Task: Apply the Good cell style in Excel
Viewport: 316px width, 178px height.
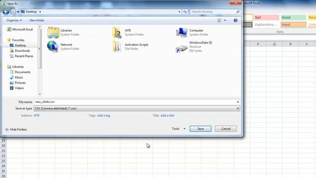Action: tap(293, 18)
